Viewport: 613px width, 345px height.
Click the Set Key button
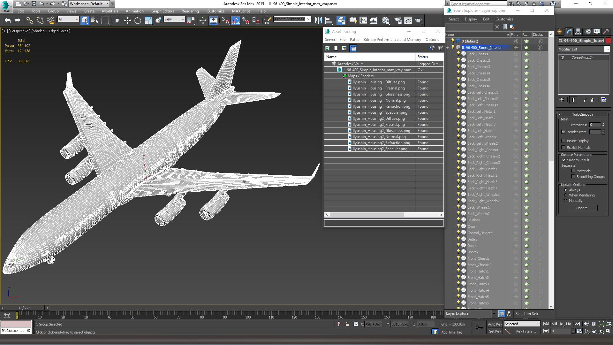point(495,331)
